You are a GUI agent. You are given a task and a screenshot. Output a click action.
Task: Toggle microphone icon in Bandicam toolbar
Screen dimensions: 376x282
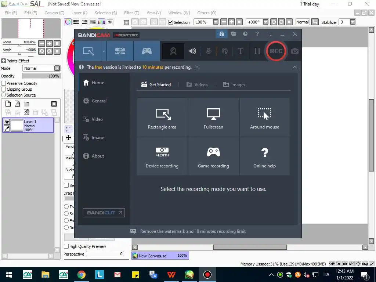209,51
